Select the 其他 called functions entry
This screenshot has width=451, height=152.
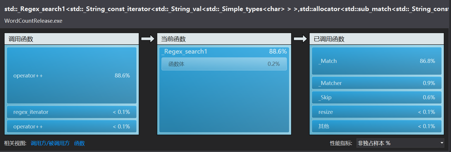coord(376,126)
